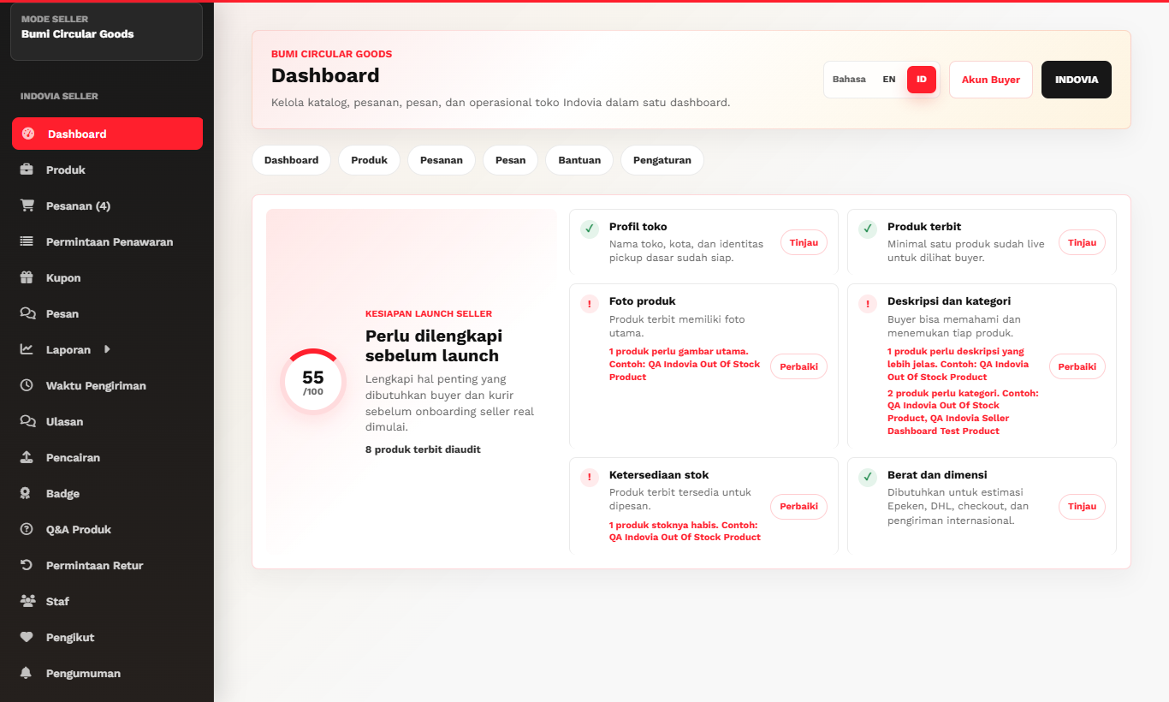Screen dimensions: 1169x702
Task: Switch language to EN
Action: (x=889, y=80)
